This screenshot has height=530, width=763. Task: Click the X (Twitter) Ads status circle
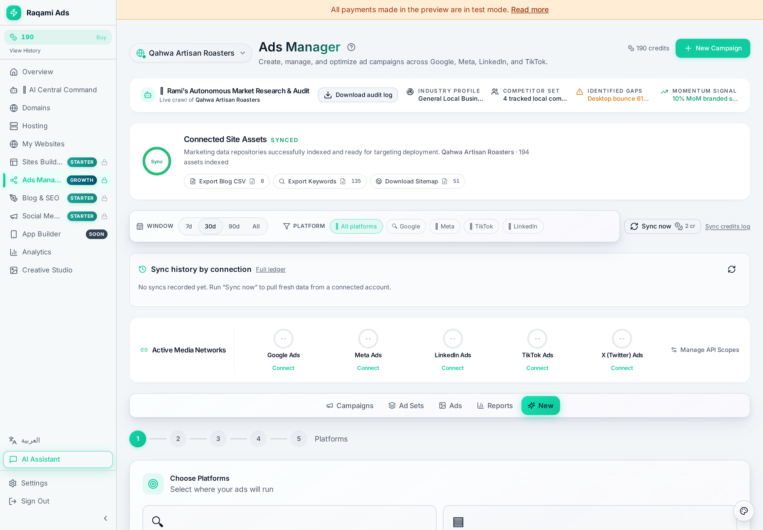pos(622,339)
